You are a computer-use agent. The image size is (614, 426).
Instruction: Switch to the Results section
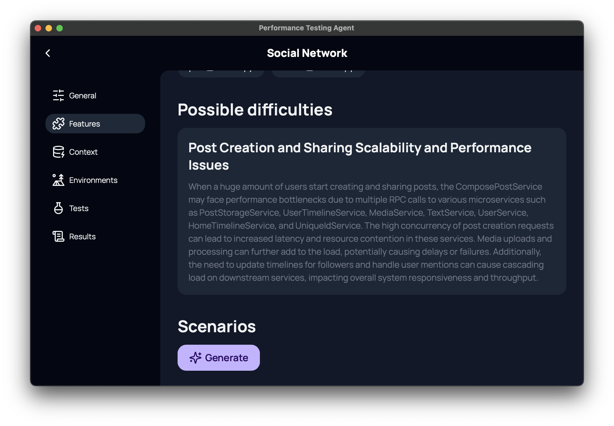82,236
